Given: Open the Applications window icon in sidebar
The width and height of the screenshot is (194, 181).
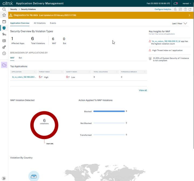Looking at the screenshot, I should (x=4, y=22).
